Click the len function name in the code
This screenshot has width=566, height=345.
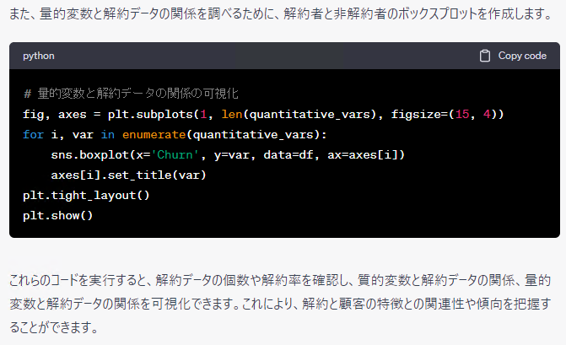coord(231,113)
